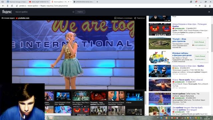Image resolution: width=213 pixels, height=120 pixels.
Task: Open bottom-row thumbnail with 1:07 duration
Action: 116,111
